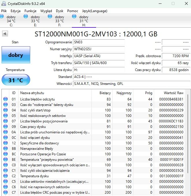Click status orb for Ilość realokowanych sektorów
Image resolution: width=191 pixels, height=196 pixels.
click(x=5, y=116)
